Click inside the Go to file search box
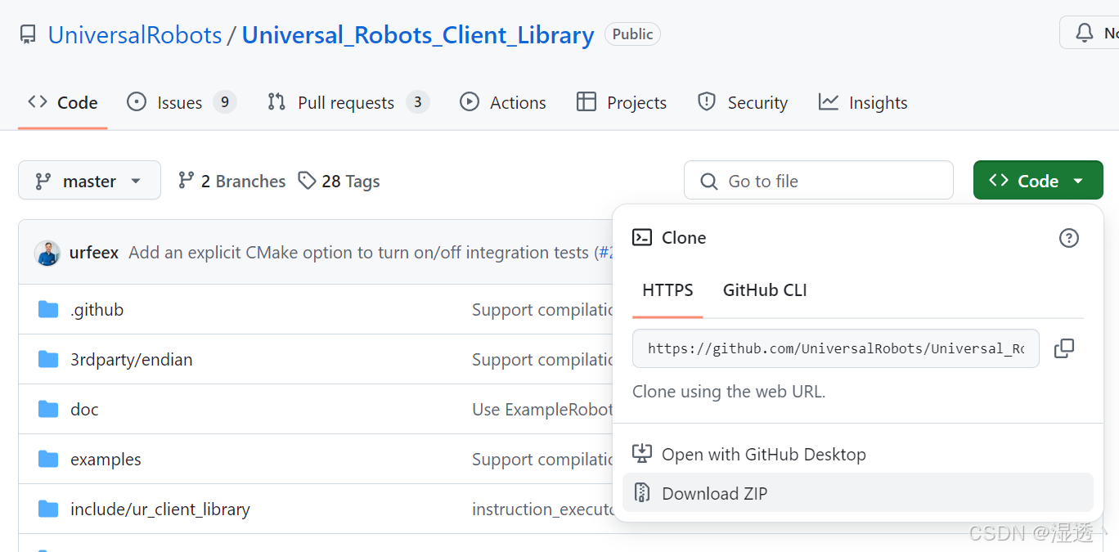This screenshot has width=1119, height=552. (x=818, y=180)
